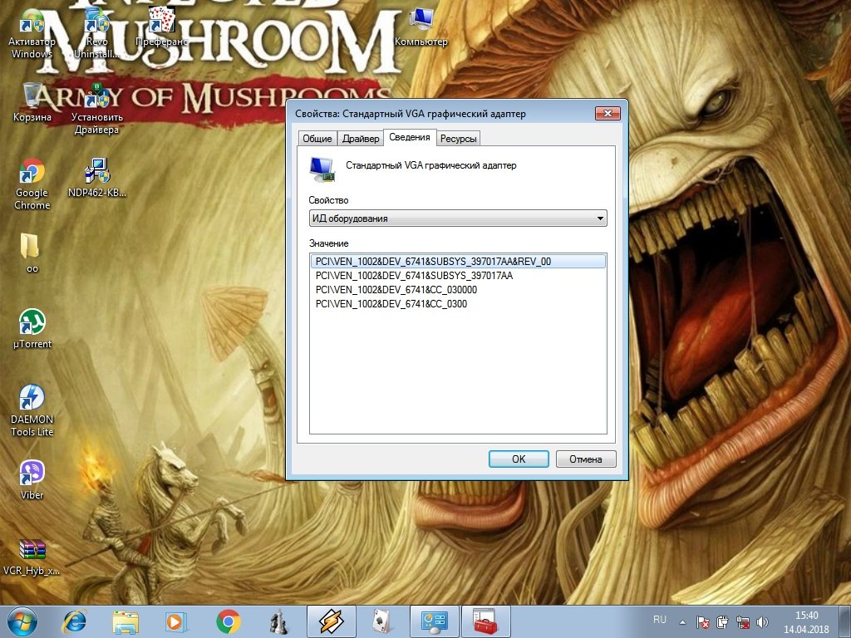
Task: Open the Корзина recycle bin
Action: 32,102
